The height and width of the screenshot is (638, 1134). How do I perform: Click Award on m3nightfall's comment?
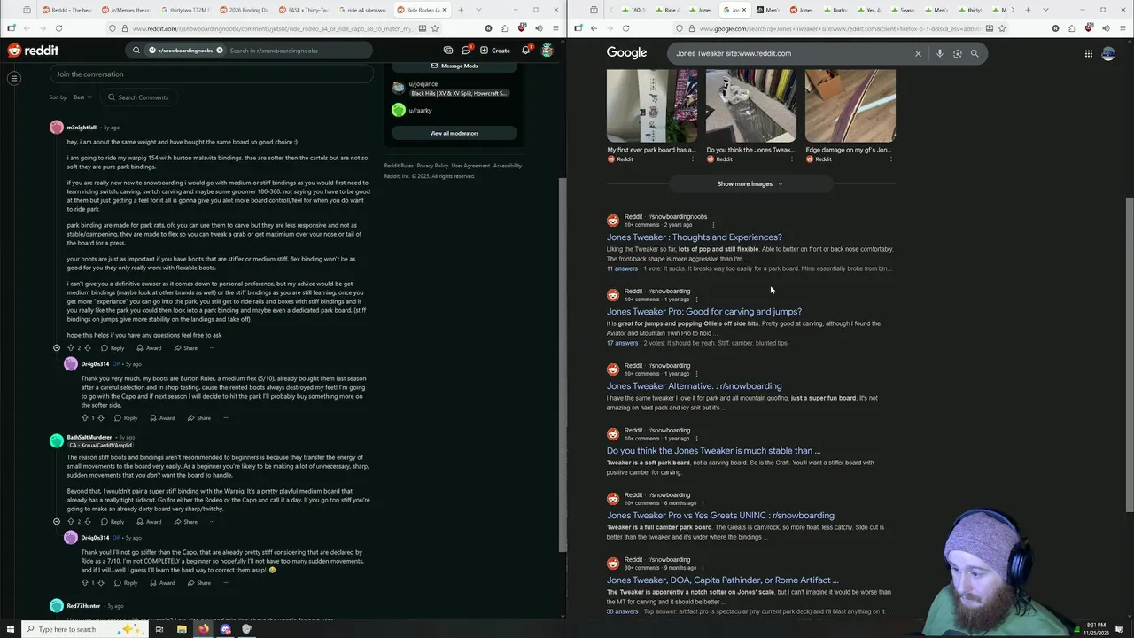(x=150, y=348)
